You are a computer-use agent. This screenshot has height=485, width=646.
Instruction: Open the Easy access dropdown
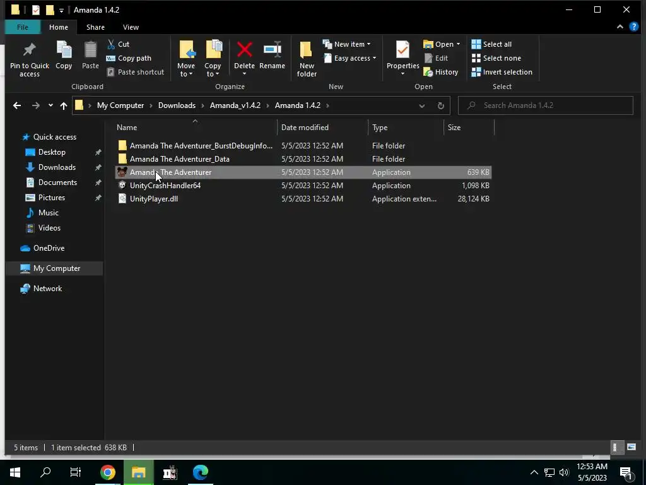pyautogui.click(x=374, y=58)
